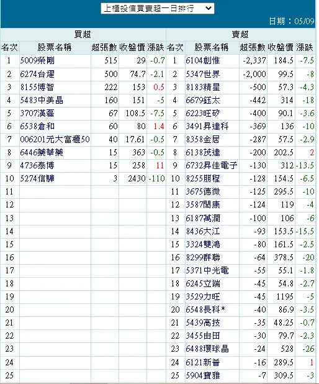This screenshot has width=319, height=384.
Task: Select the -26 change for 環球晶
Action: click(308, 349)
